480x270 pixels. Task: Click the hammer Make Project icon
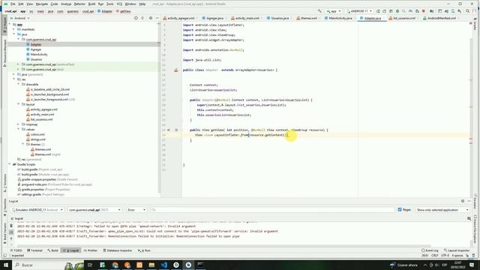pos(319,11)
